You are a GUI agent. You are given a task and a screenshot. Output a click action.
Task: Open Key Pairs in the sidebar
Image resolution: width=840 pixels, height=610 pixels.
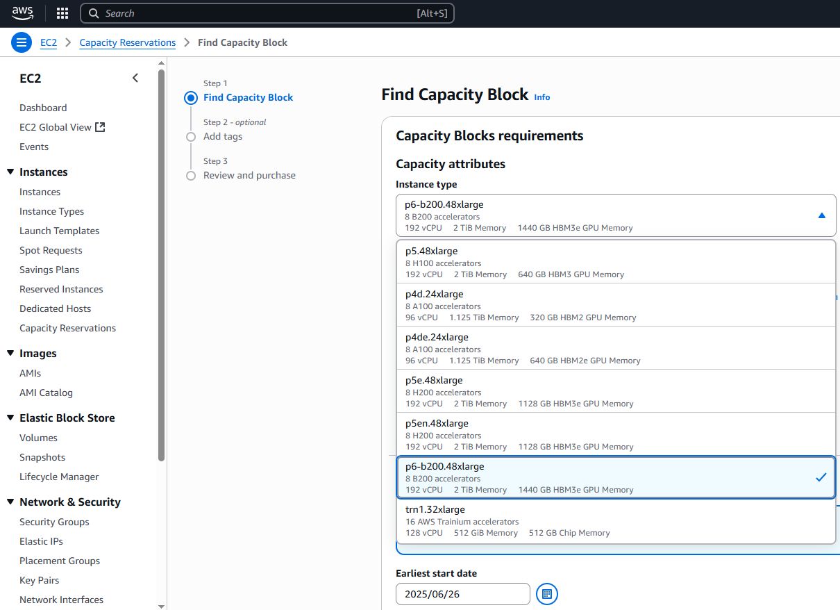click(x=39, y=580)
